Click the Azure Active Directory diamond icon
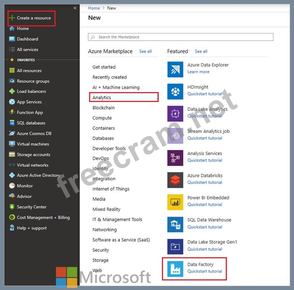The image size is (294, 290). point(12,175)
